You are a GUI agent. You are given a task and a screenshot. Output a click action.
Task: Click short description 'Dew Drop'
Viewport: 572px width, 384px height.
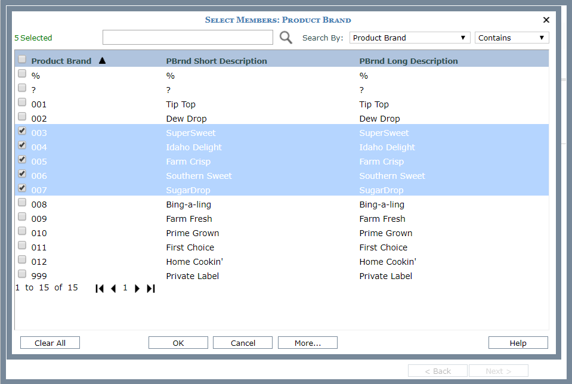186,119
